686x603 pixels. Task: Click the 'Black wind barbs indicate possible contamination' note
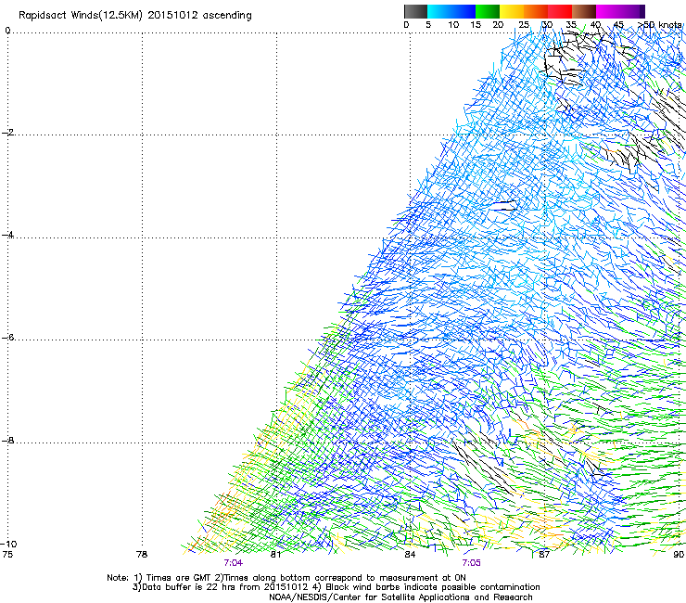[x=433, y=587]
